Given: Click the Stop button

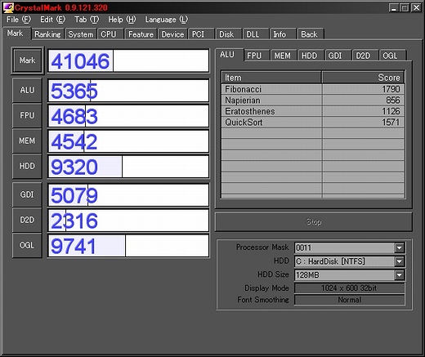Looking at the screenshot, I should 314,222.
